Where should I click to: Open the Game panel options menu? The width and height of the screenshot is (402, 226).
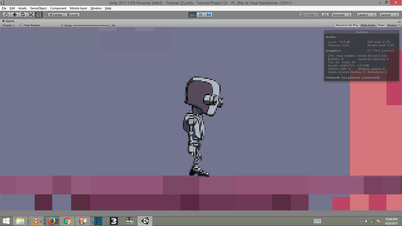(x=399, y=22)
